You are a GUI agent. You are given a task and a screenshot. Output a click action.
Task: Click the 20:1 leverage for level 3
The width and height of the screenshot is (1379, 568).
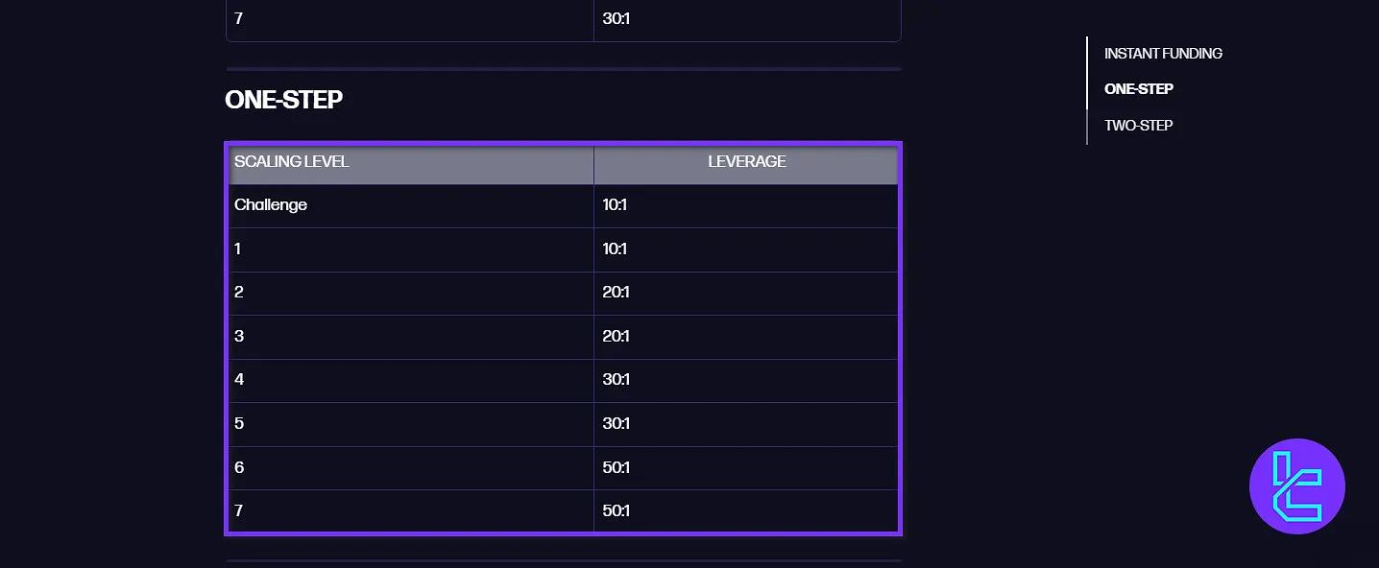[x=616, y=337]
